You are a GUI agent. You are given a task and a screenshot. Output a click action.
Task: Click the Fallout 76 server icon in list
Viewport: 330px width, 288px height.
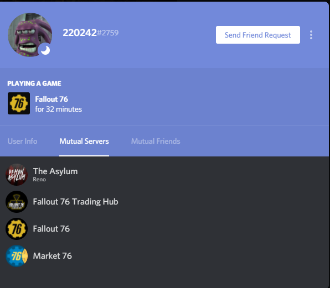pyautogui.click(x=17, y=229)
